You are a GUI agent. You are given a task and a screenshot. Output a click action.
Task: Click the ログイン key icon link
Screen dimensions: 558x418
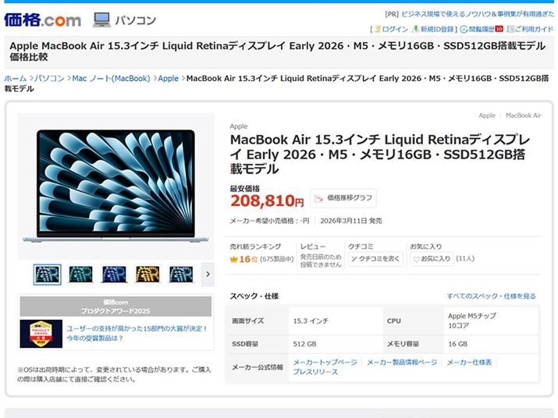(x=391, y=30)
